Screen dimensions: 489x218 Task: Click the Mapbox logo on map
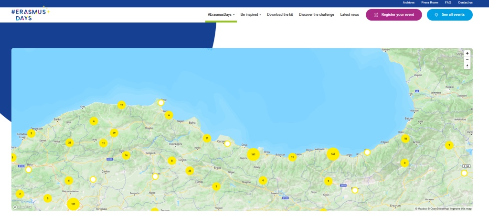point(22,207)
